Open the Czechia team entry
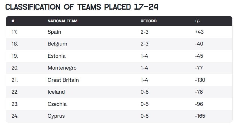 (57, 104)
